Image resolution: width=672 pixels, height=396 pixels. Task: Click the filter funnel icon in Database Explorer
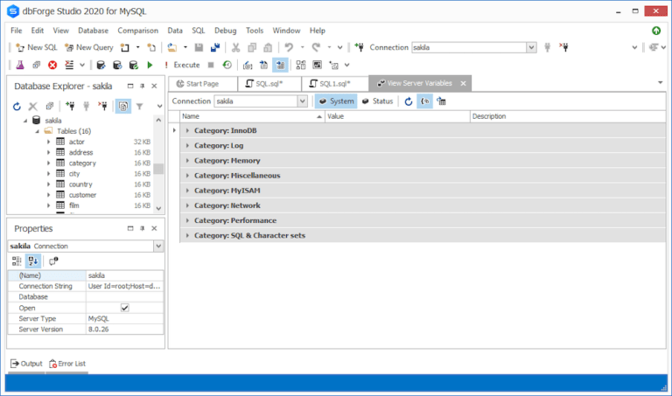(x=139, y=106)
